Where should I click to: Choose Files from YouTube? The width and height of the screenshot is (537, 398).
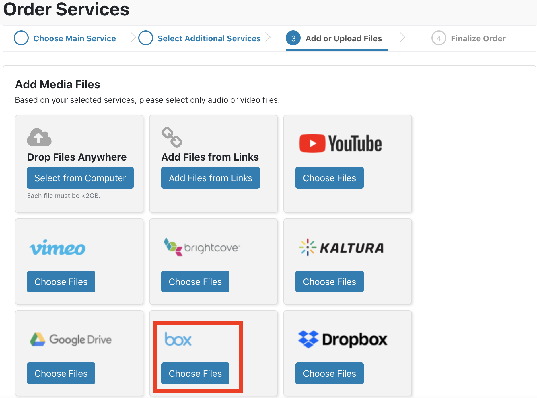point(330,178)
